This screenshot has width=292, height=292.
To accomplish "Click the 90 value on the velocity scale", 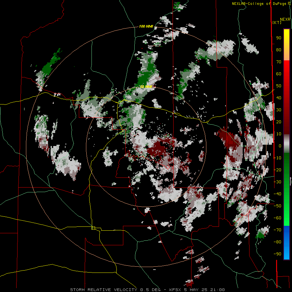I will coord(279,38).
